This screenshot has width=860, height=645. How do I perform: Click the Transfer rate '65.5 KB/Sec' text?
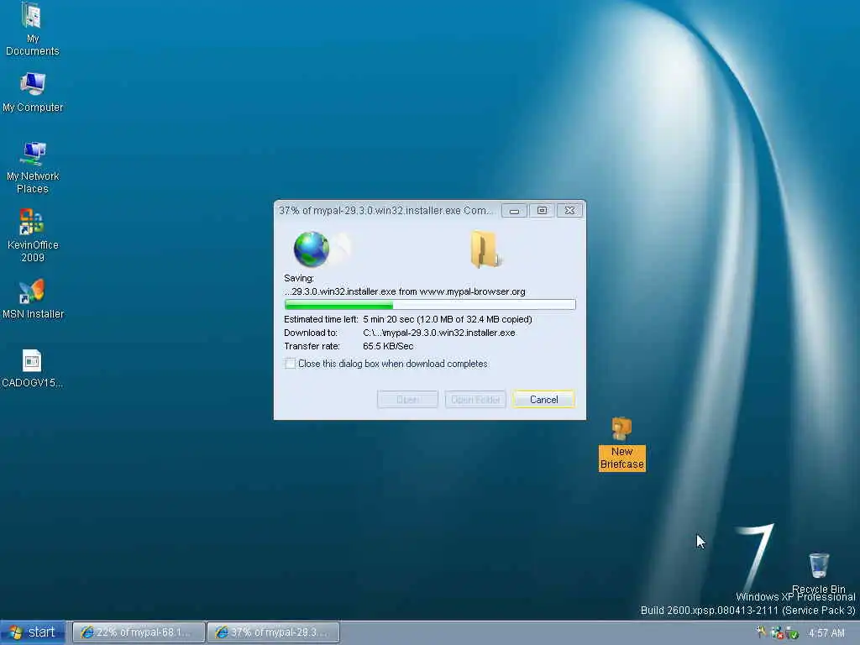pos(388,346)
